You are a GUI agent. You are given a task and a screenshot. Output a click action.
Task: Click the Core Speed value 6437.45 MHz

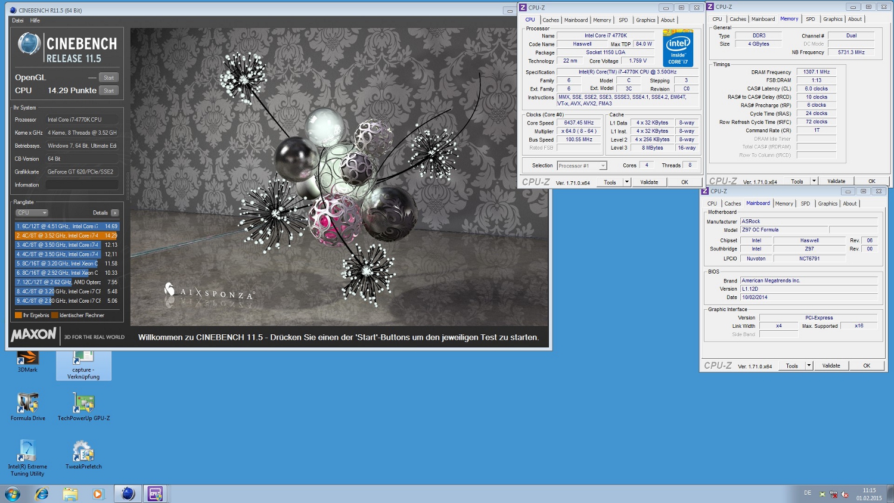(x=579, y=123)
